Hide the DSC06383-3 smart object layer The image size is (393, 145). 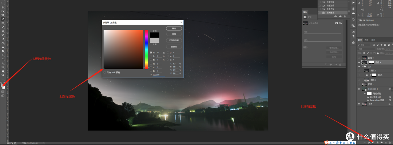coord(359,89)
